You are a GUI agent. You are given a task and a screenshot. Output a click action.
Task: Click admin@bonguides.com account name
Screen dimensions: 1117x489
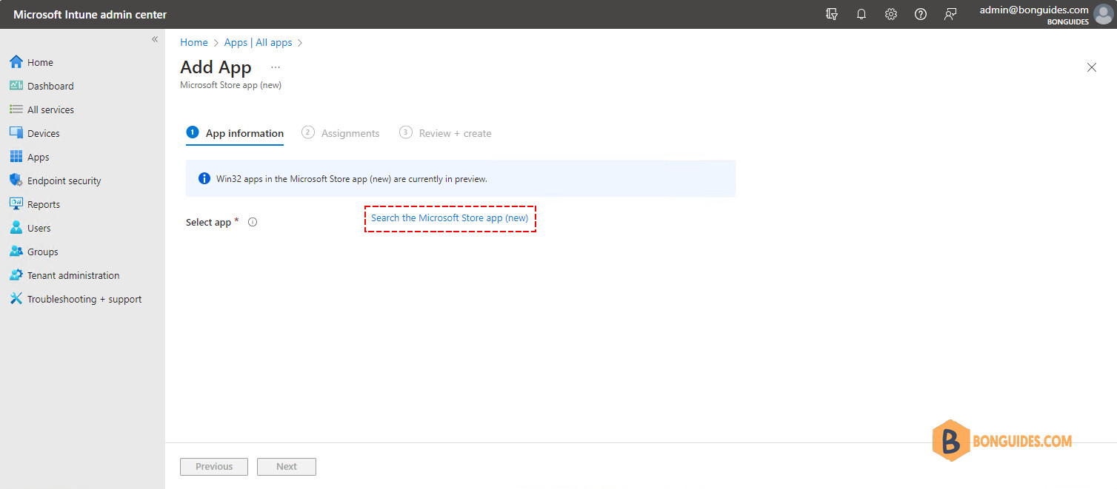pyautogui.click(x=1034, y=10)
